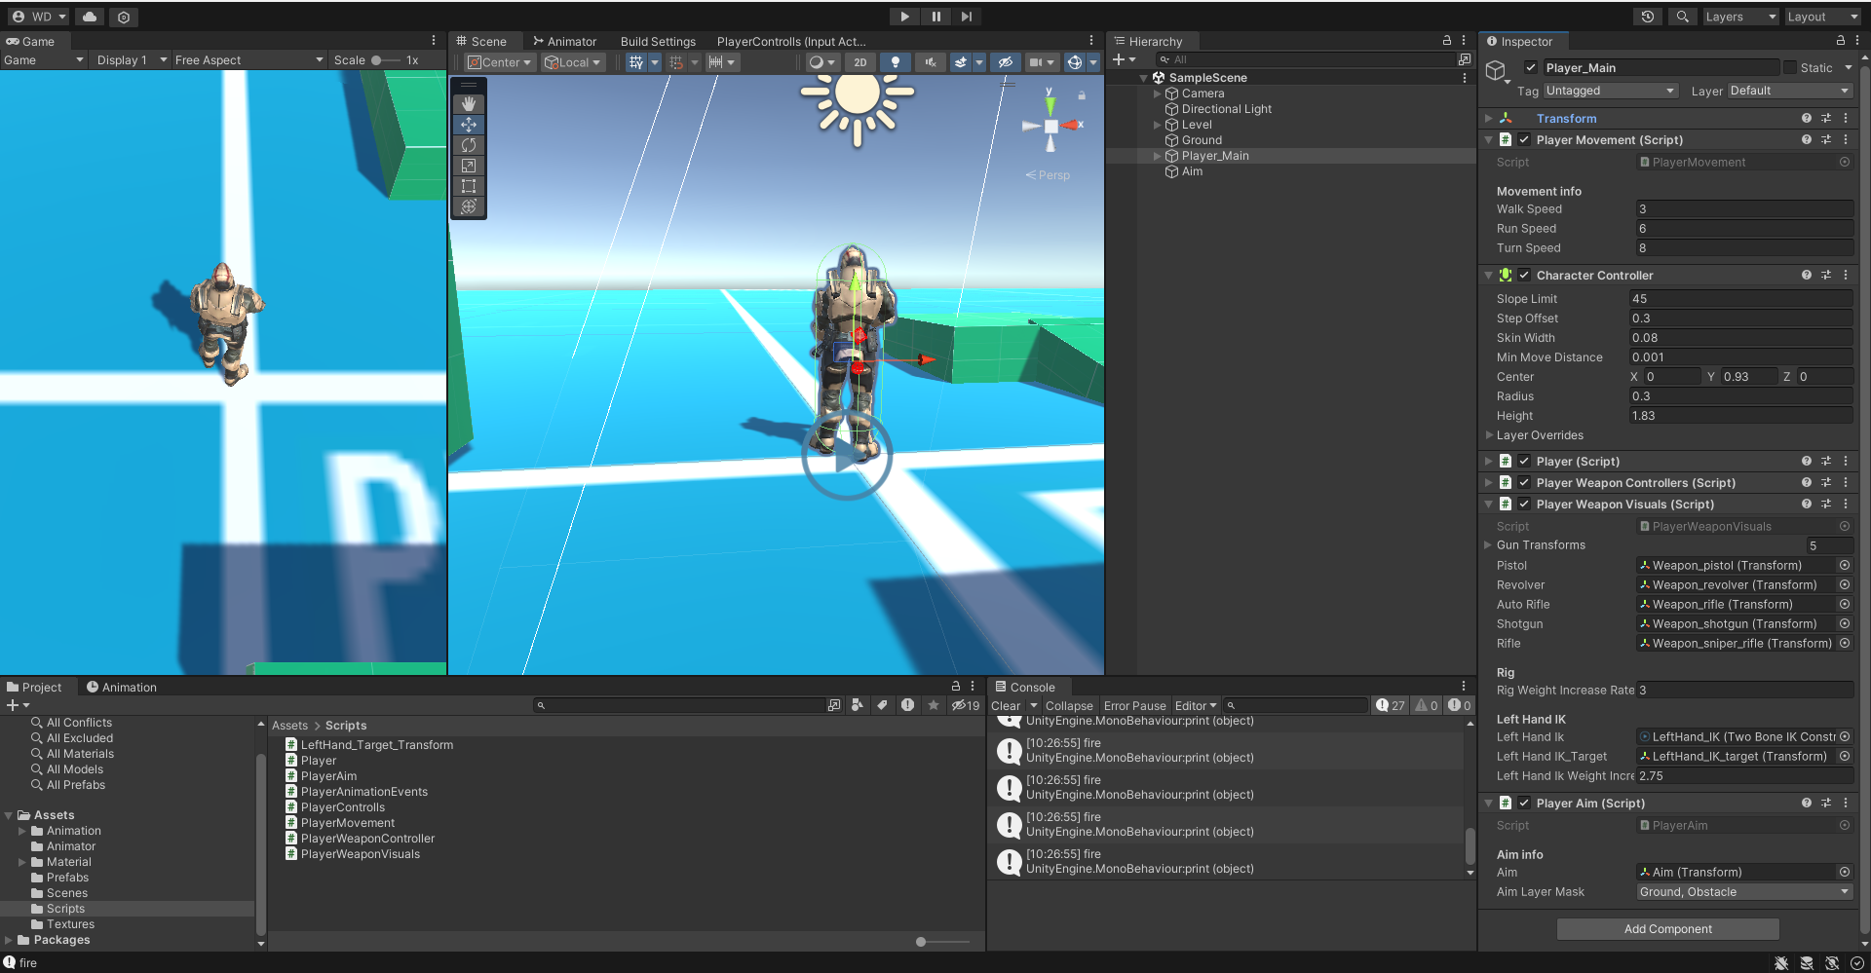
Task: Open the Layout dropdown in the top bar
Action: (x=1822, y=17)
